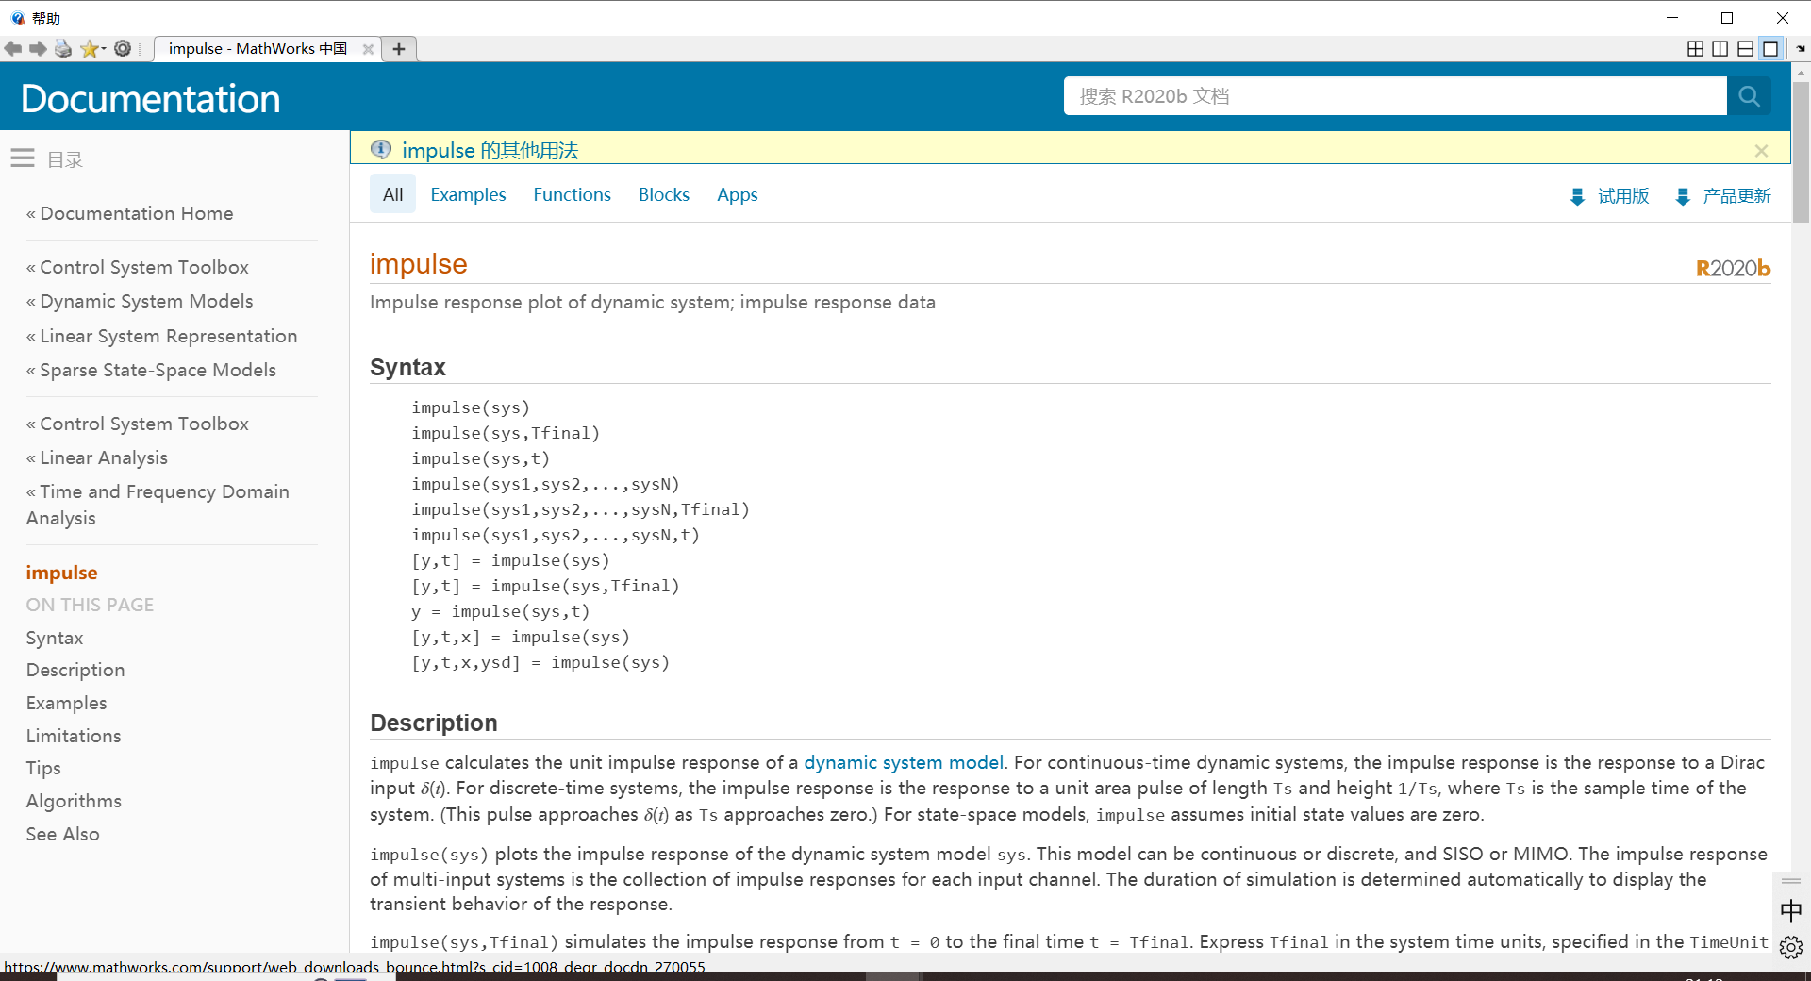The width and height of the screenshot is (1811, 981).
Task: Click the scrollbar up arrow
Action: pos(1801,72)
